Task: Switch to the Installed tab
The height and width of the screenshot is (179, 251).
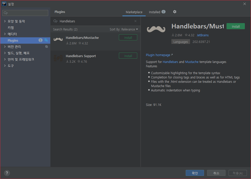Action: point(157,12)
